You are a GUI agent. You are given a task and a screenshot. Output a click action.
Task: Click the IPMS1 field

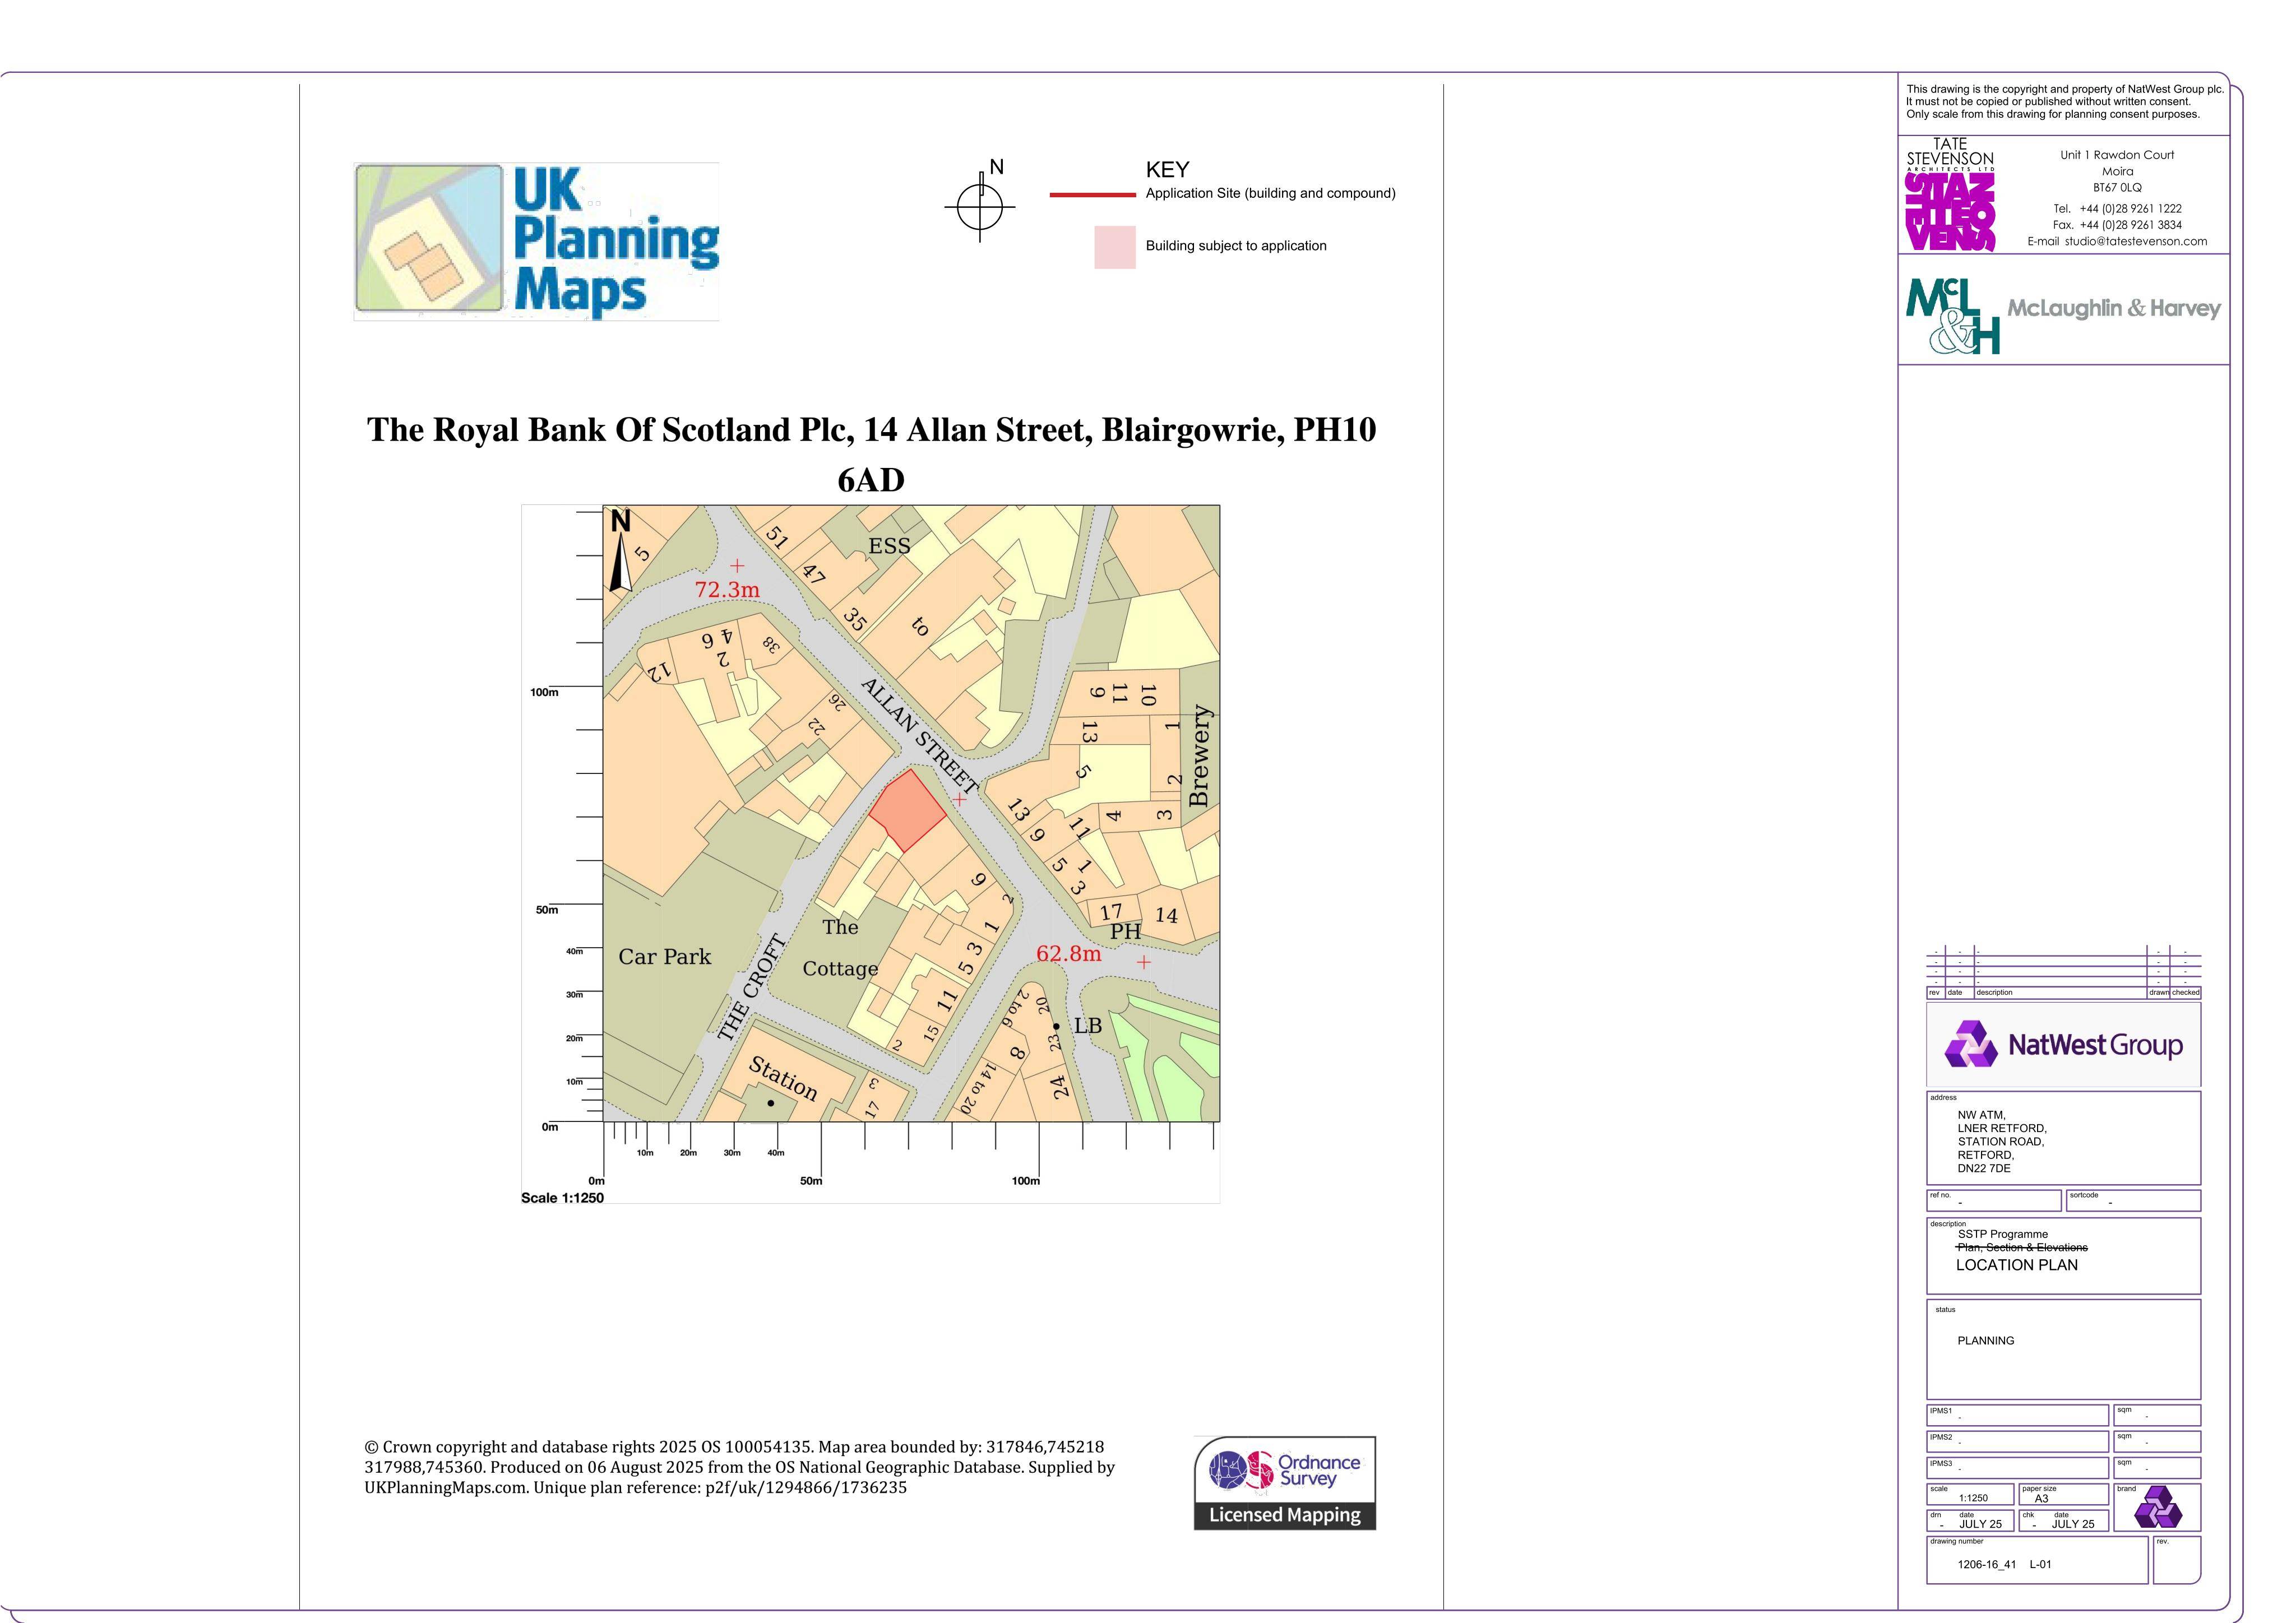point(2017,1415)
